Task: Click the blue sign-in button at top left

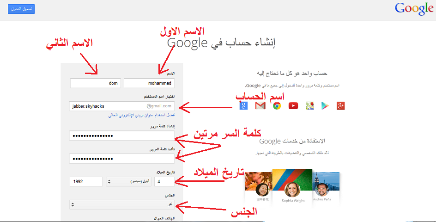Action: click(21, 9)
